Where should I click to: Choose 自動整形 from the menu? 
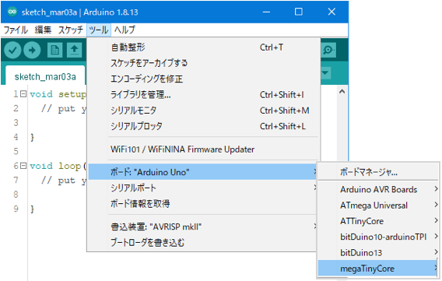point(204,47)
